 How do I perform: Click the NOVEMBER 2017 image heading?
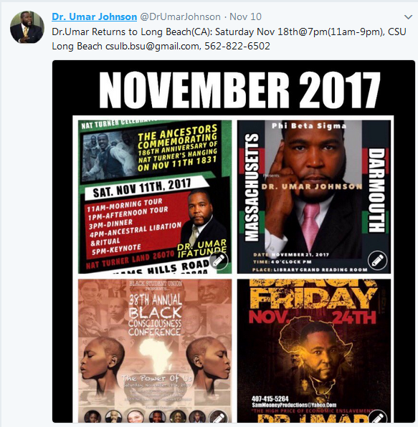coord(239,90)
